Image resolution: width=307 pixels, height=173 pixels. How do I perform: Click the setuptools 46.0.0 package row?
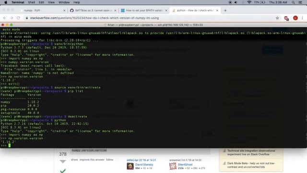pos(20,113)
